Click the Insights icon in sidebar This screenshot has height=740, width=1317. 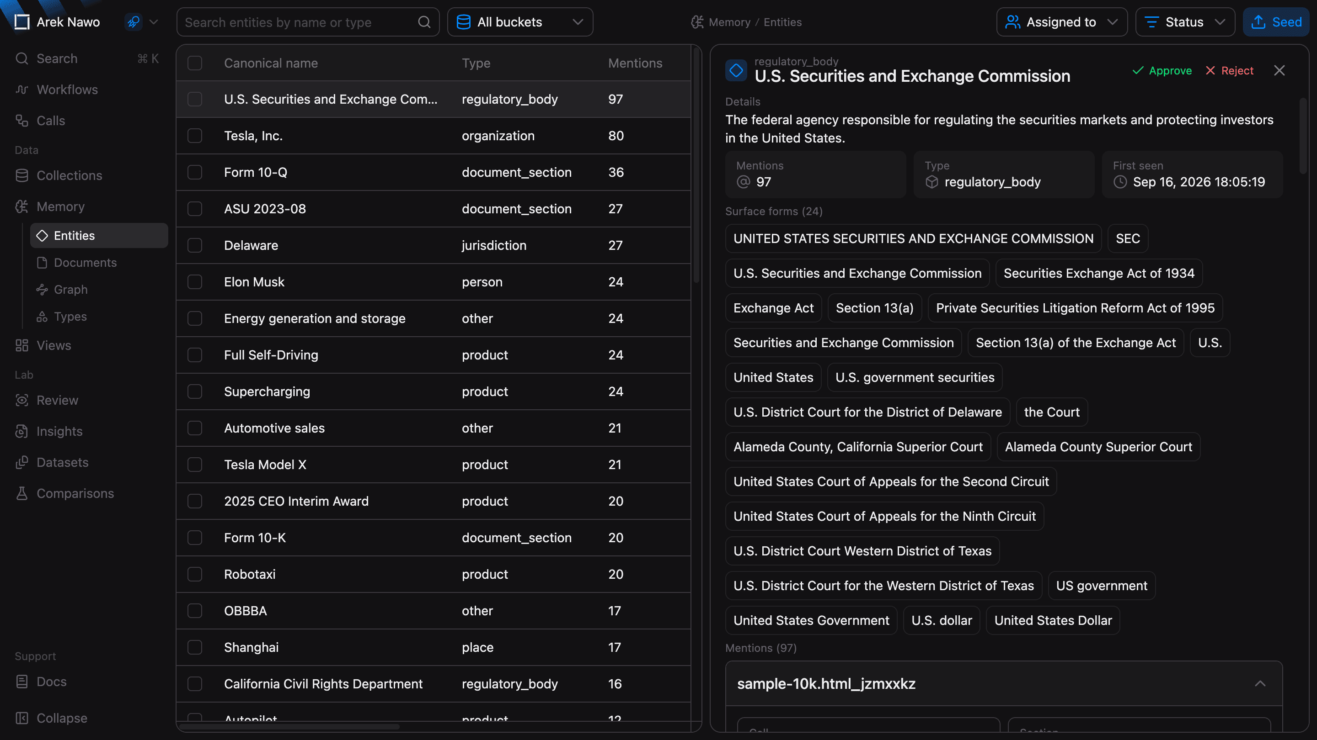click(21, 432)
